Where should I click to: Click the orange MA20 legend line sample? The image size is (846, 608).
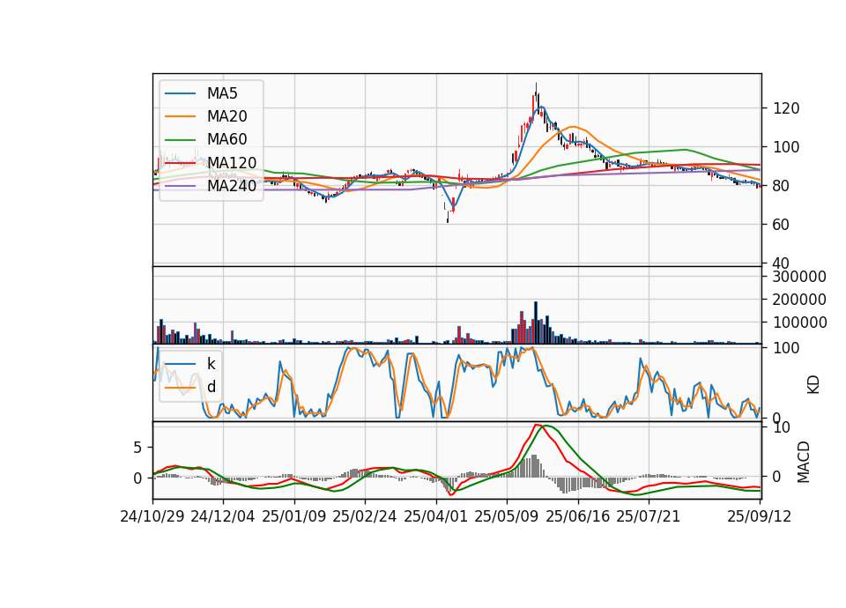click(180, 116)
